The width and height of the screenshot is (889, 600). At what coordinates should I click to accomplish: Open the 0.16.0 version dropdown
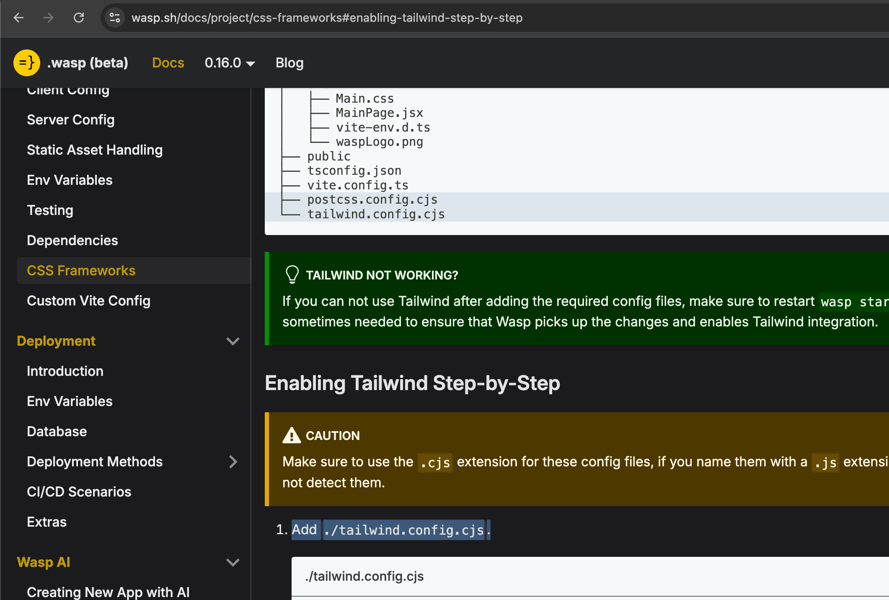tap(230, 63)
